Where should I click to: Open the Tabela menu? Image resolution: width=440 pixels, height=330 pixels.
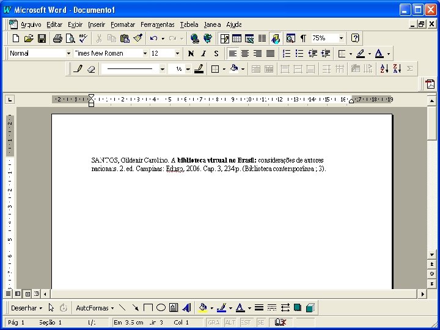[x=189, y=24]
